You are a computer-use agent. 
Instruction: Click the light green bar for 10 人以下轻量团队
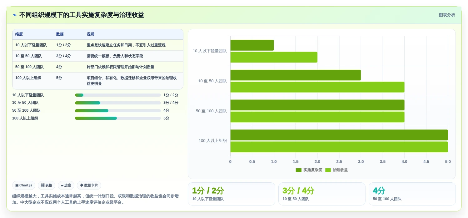click(274, 57)
